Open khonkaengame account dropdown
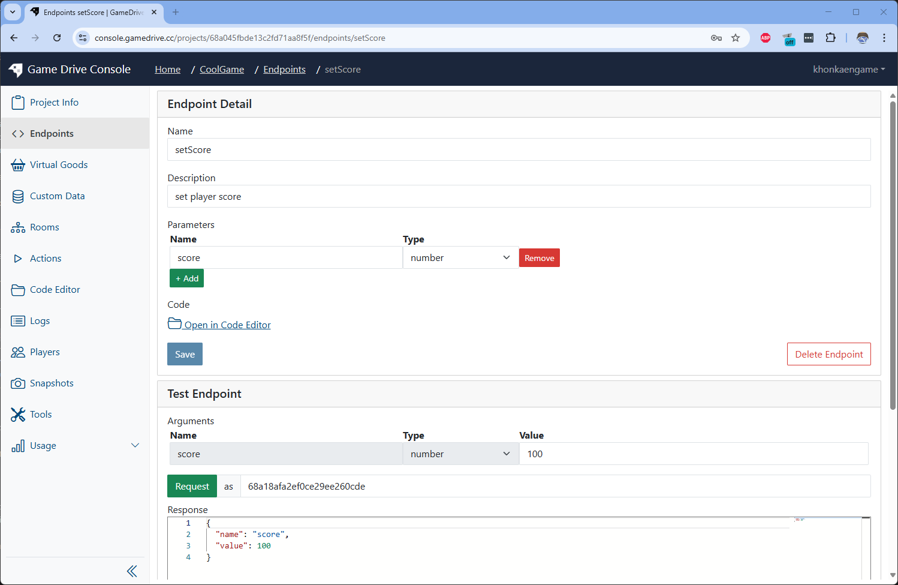The image size is (898, 585). [x=848, y=70]
